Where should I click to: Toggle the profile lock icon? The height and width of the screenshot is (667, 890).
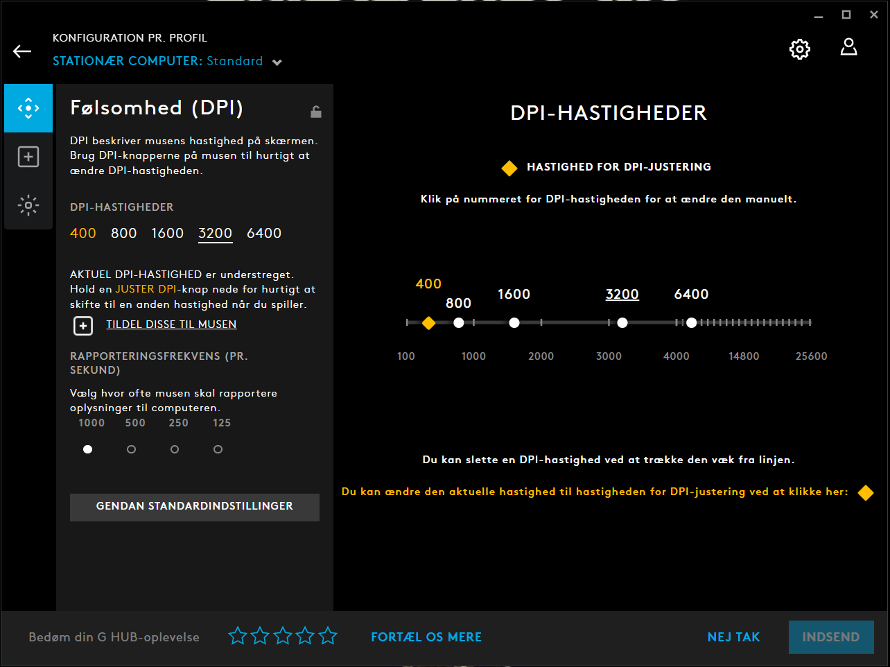315,112
